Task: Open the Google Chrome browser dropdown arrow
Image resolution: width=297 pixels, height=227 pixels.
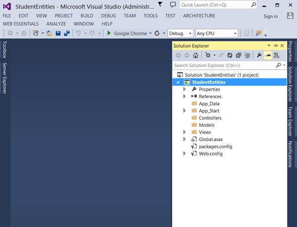Action: click(x=150, y=34)
